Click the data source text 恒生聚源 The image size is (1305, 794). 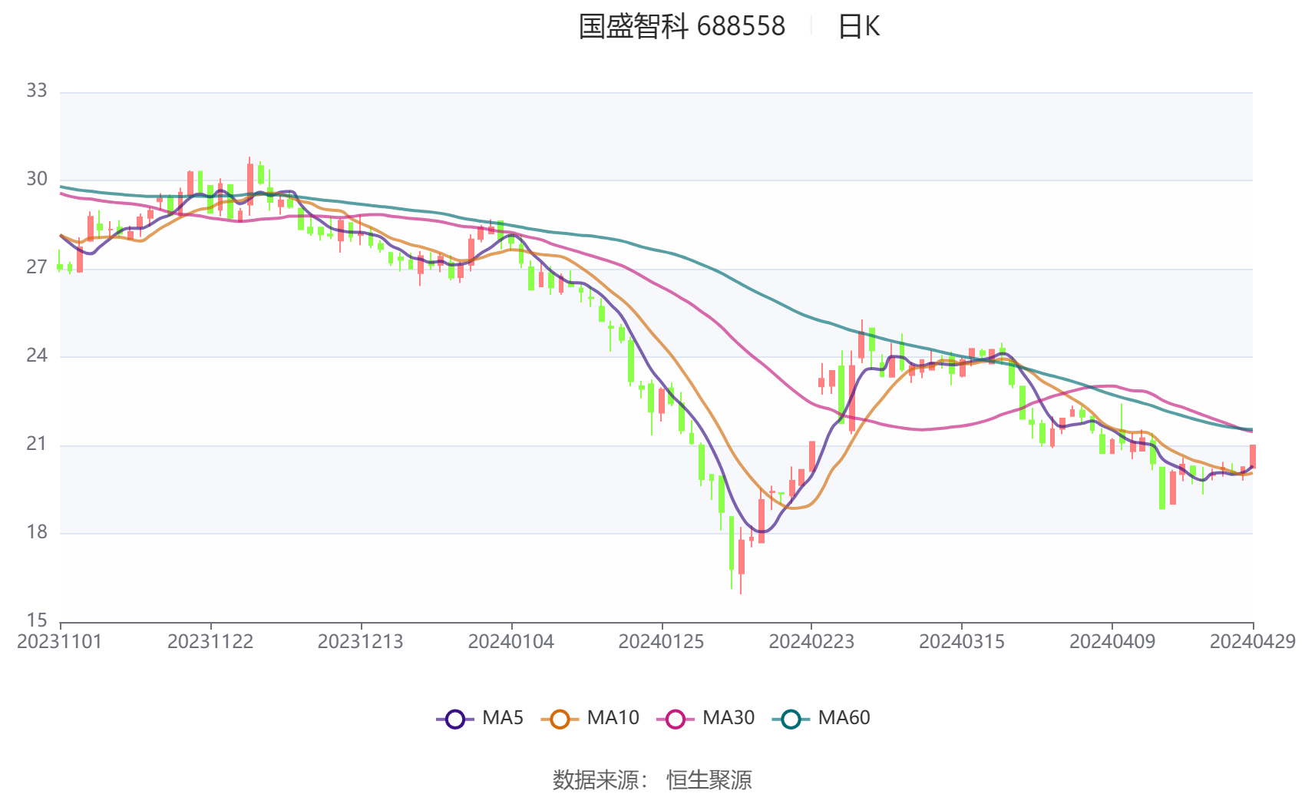pyautogui.click(x=709, y=780)
